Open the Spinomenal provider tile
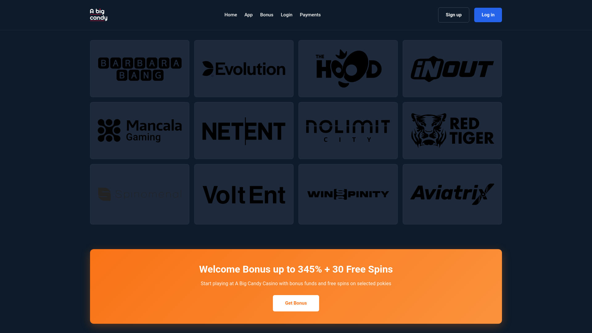592x333 pixels. [140, 194]
